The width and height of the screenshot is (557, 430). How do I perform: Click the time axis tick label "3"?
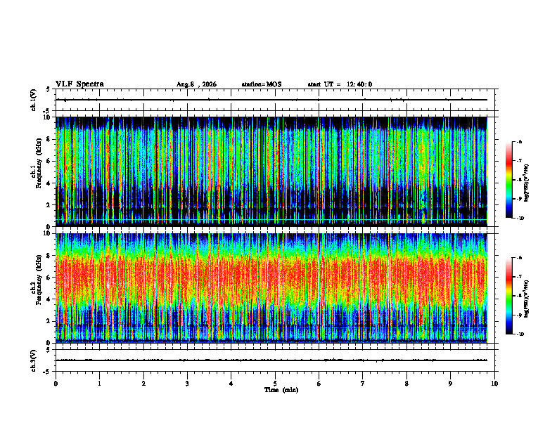[187, 384]
